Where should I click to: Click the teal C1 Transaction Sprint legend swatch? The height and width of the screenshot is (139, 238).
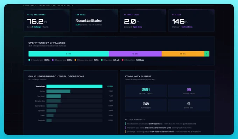[x=29, y=60]
